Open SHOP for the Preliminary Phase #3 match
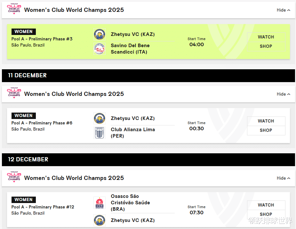296x229 pixels. click(x=266, y=46)
